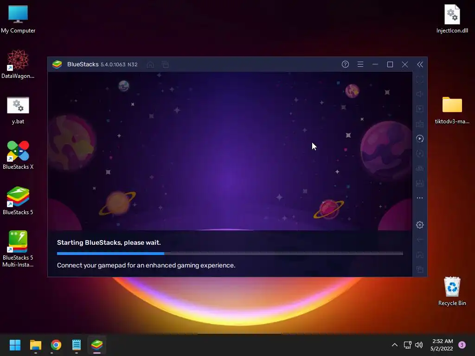Click the sidebar APK install icon

(419, 183)
